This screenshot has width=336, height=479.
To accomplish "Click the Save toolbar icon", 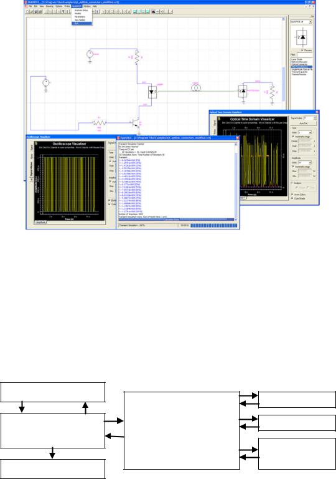I will pos(36,12).
